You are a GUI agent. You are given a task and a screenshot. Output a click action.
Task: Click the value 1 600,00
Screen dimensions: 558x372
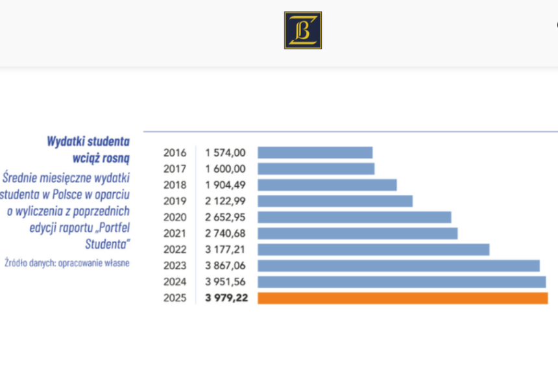coord(225,169)
